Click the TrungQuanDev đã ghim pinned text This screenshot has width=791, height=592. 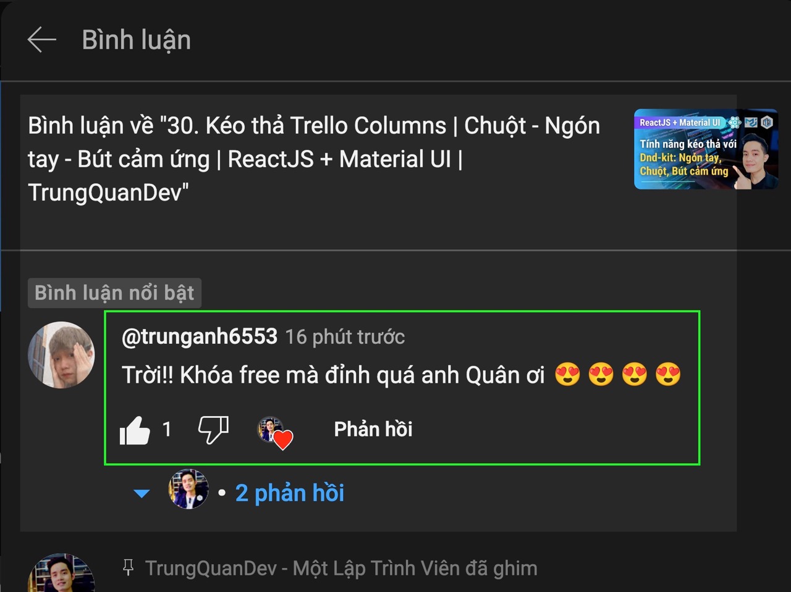point(341,568)
